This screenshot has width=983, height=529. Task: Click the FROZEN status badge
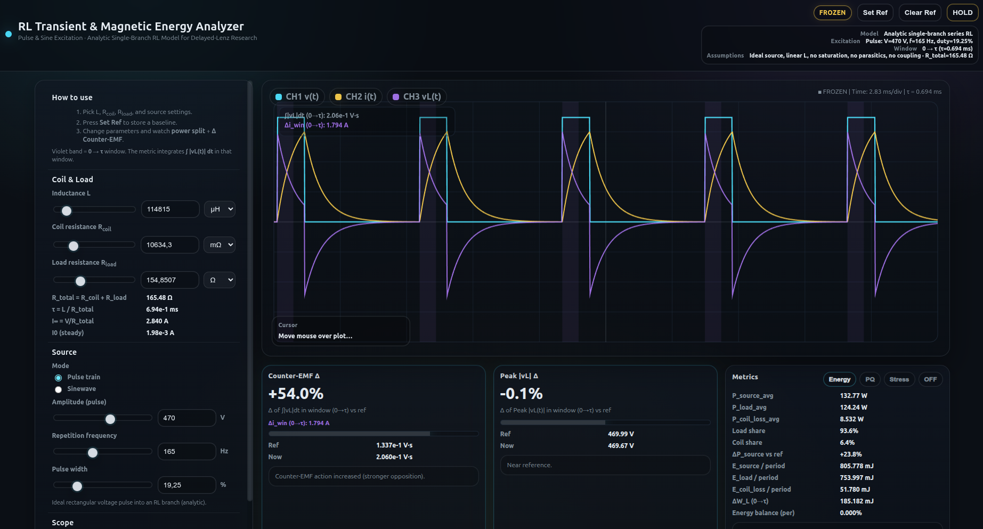832,12
